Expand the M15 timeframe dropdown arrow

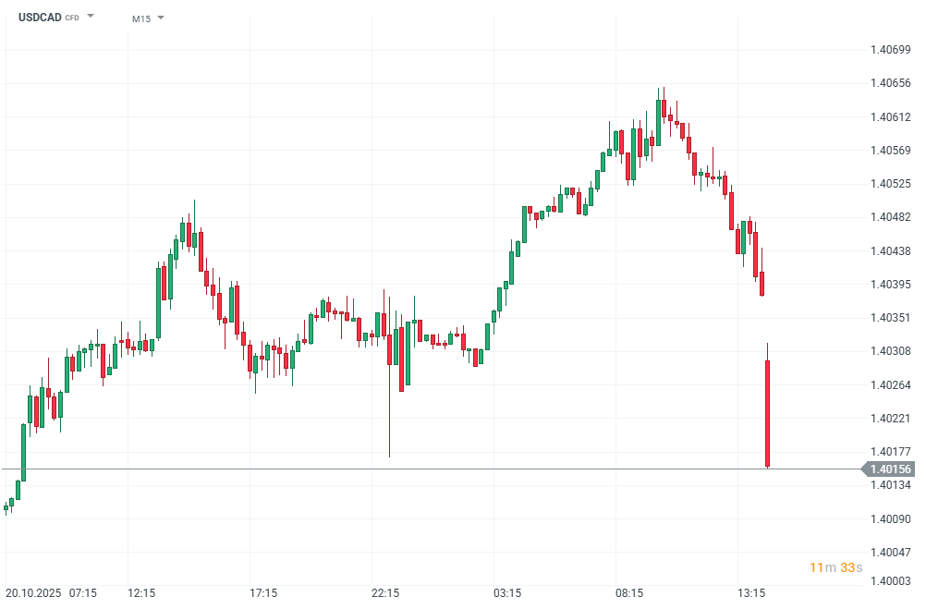[x=161, y=18]
